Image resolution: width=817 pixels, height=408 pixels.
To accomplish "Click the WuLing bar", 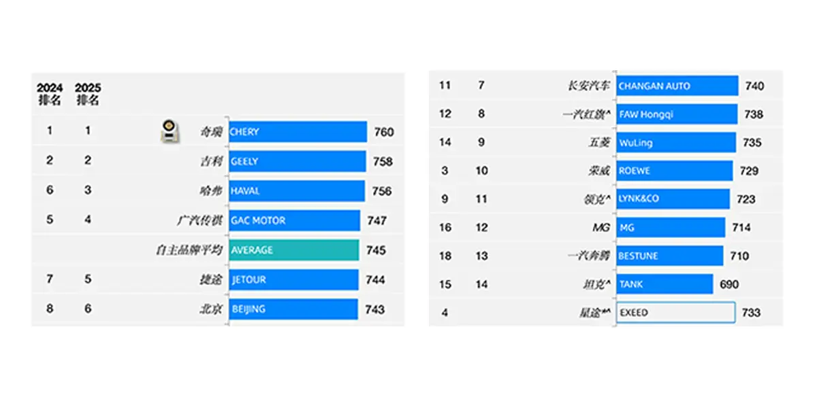I will (x=676, y=143).
